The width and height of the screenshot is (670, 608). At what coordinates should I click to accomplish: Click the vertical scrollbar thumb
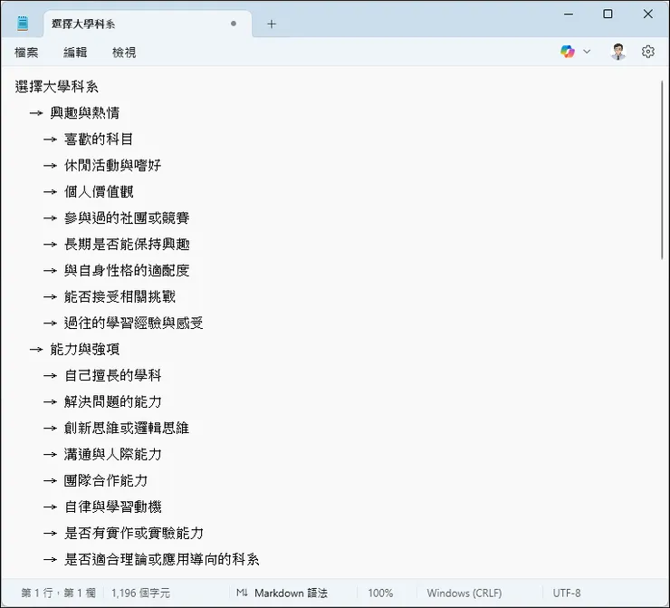coord(663,169)
